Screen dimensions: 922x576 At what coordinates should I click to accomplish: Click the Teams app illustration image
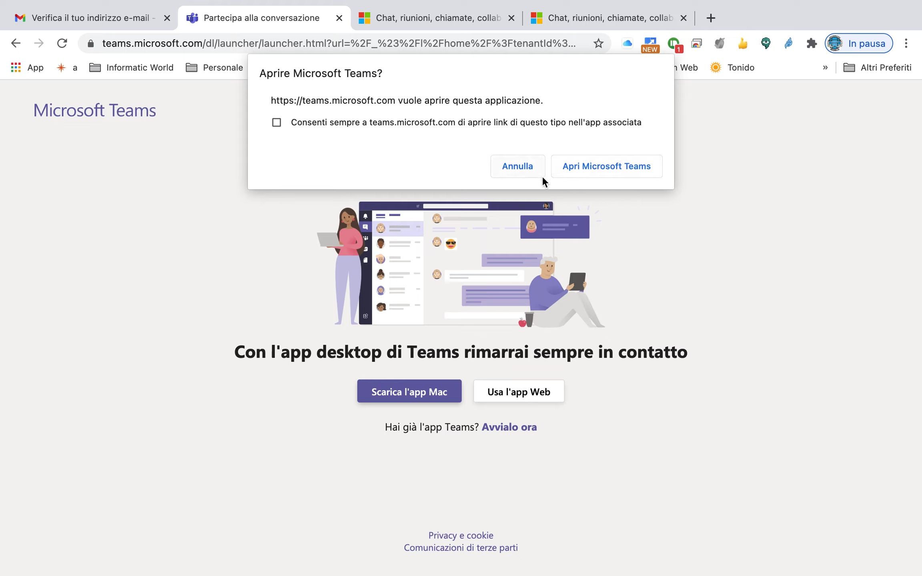click(461, 264)
